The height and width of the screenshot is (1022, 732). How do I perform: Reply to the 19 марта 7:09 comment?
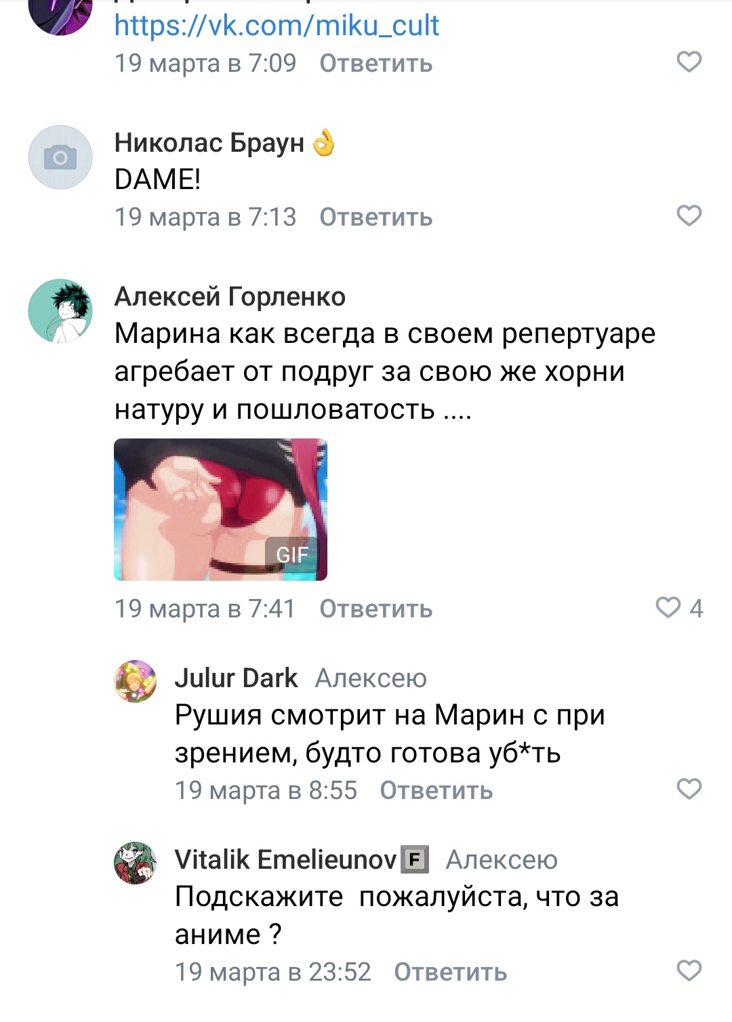[376, 64]
